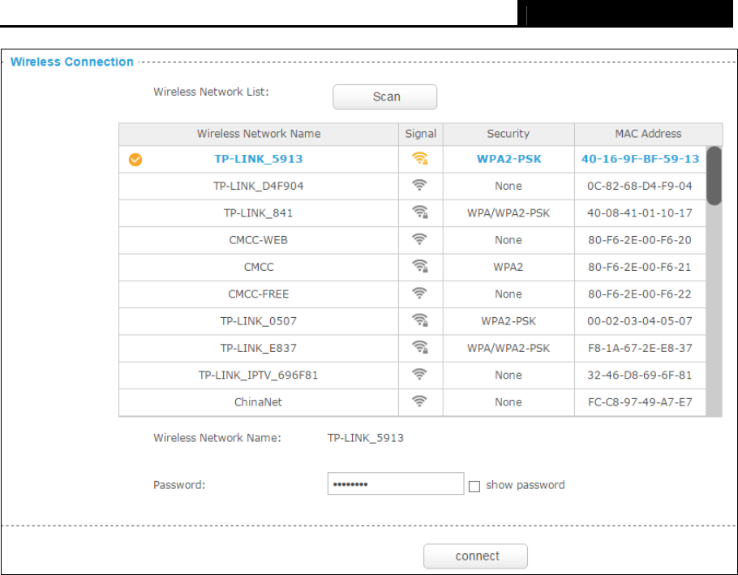Click the scrollbar thumb of the network list
The width and height of the screenshot is (738, 575).
coord(714,175)
